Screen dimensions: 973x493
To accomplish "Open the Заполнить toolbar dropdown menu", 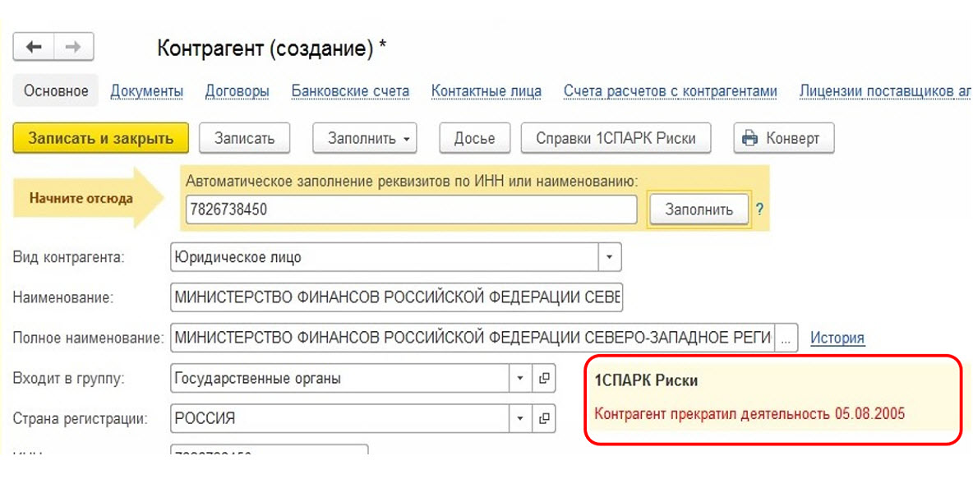I will click(364, 138).
